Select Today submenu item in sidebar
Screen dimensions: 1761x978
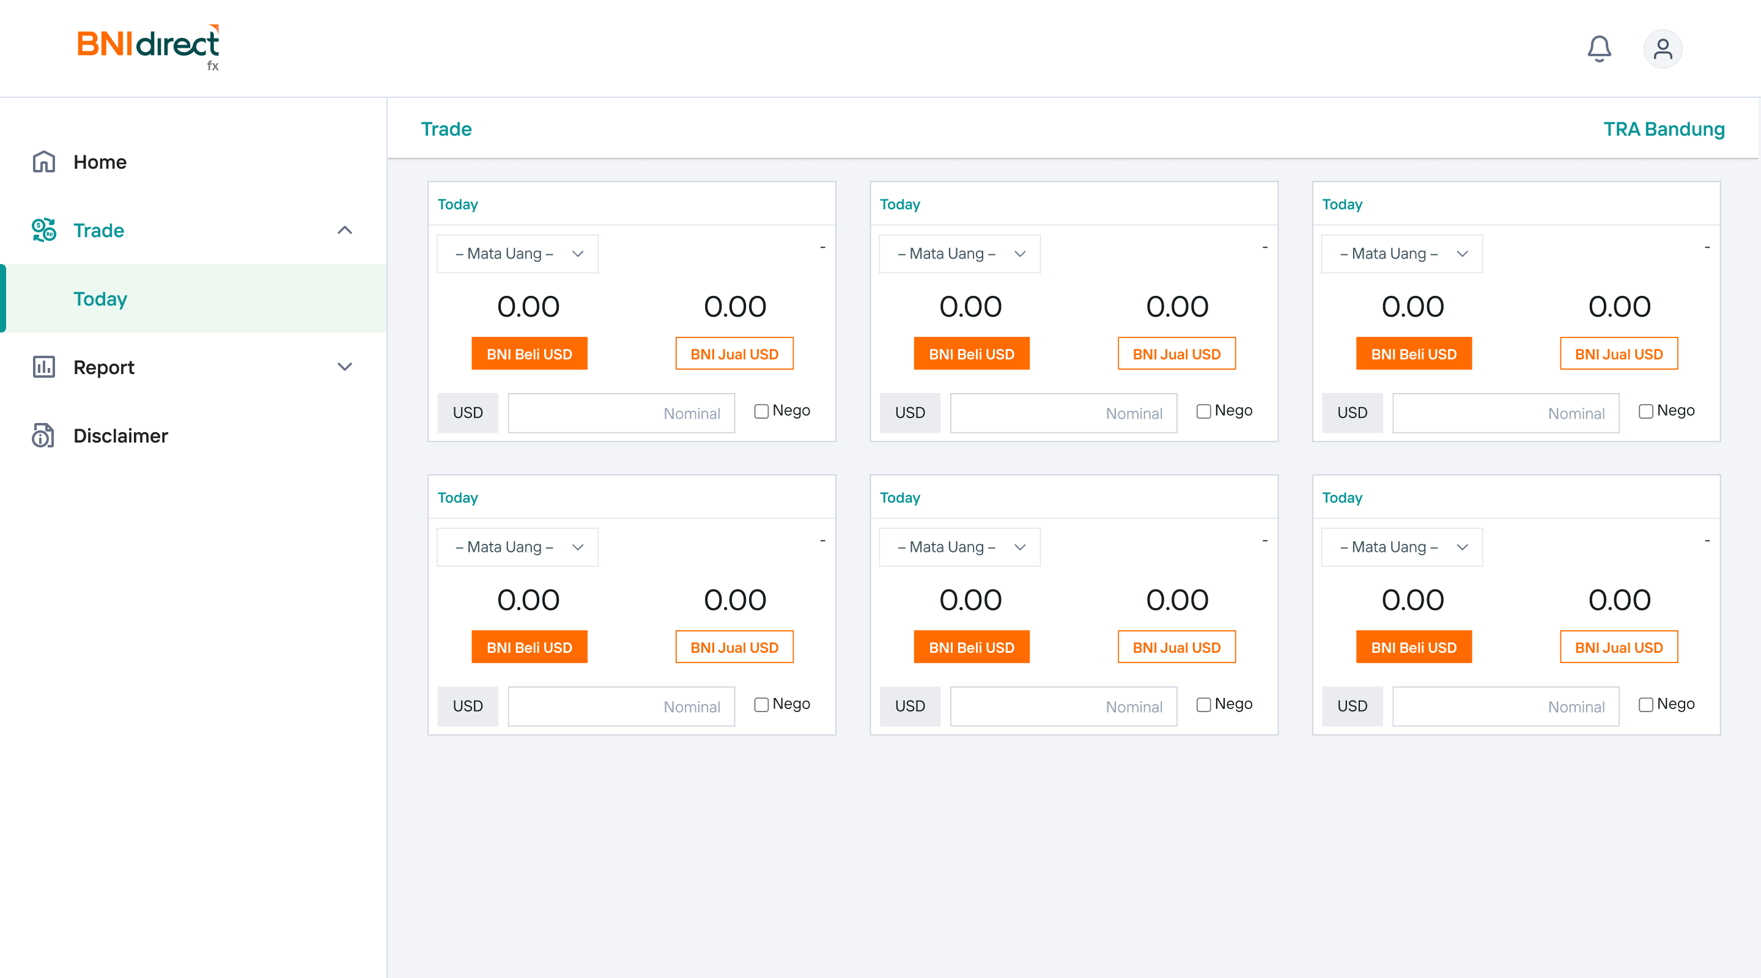pos(100,299)
